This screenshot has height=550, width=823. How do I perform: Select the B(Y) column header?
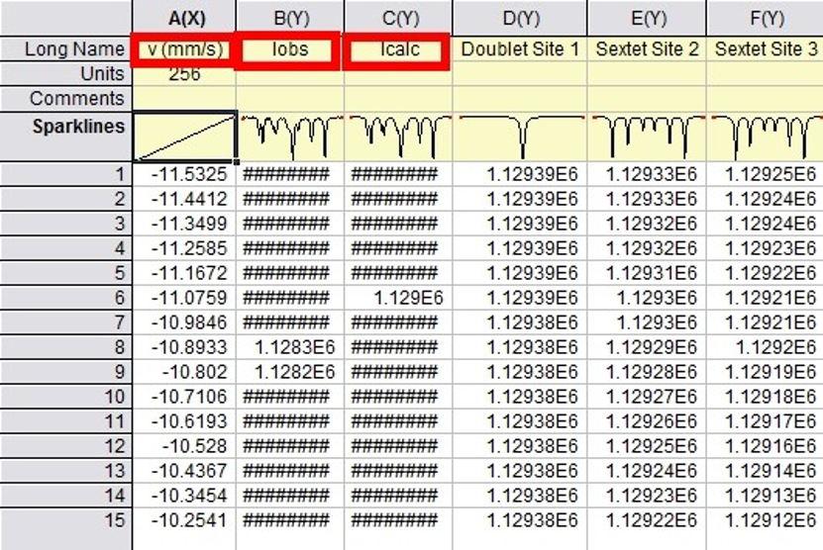coord(290,18)
